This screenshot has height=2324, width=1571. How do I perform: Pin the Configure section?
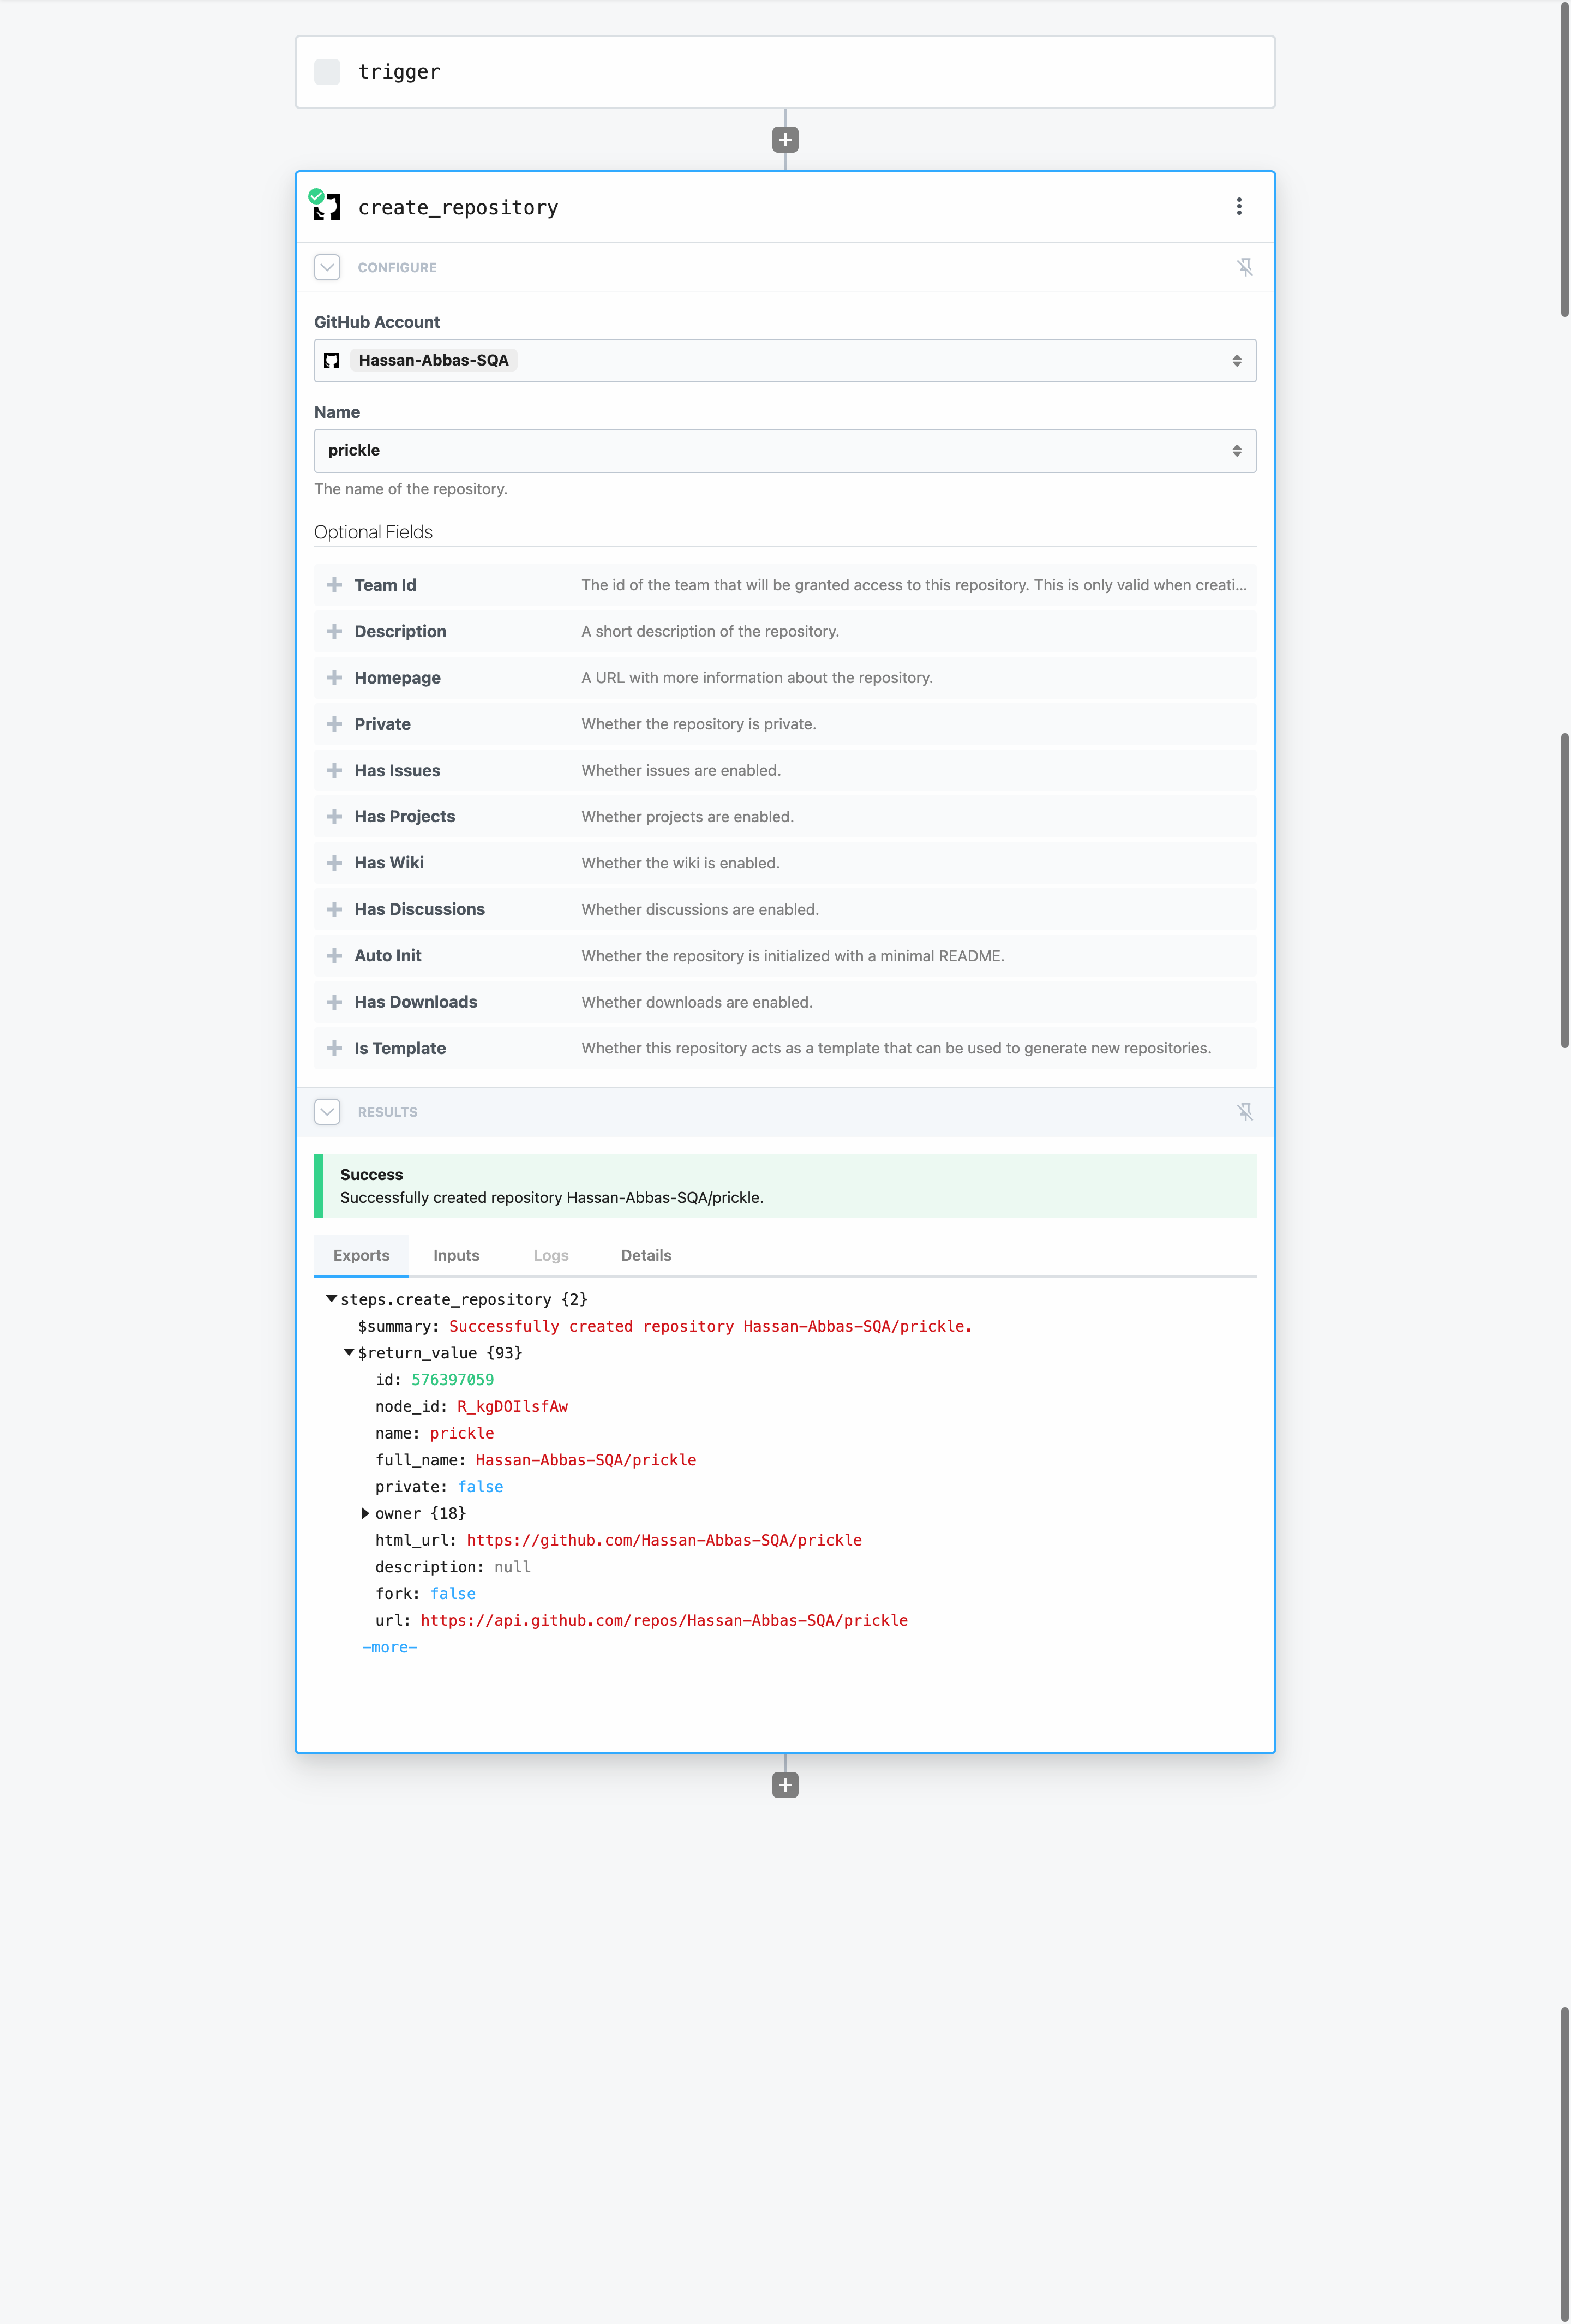point(1246,267)
